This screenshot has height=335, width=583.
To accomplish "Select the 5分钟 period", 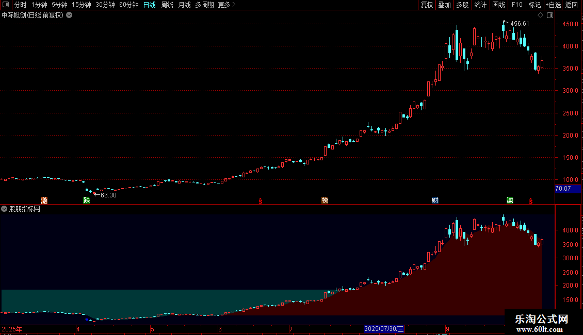I will point(59,5).
